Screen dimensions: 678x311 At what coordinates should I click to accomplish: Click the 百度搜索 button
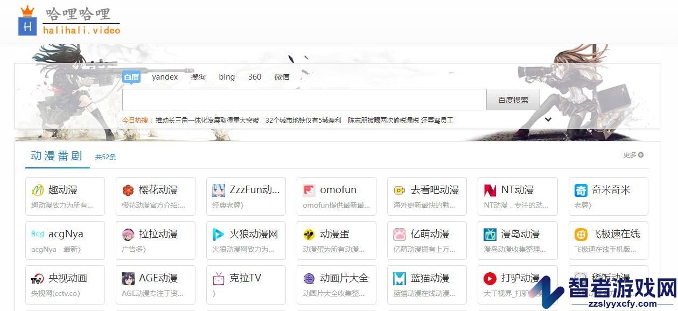[x=513, y=100]
